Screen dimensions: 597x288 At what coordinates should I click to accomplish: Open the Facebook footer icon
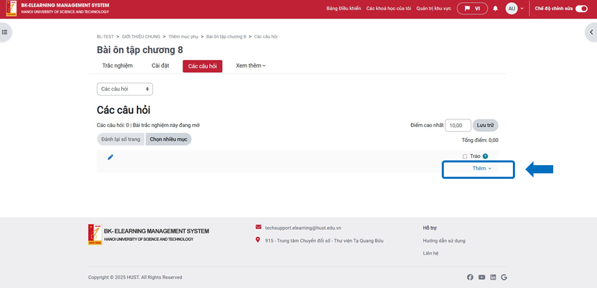pos(470,277)
